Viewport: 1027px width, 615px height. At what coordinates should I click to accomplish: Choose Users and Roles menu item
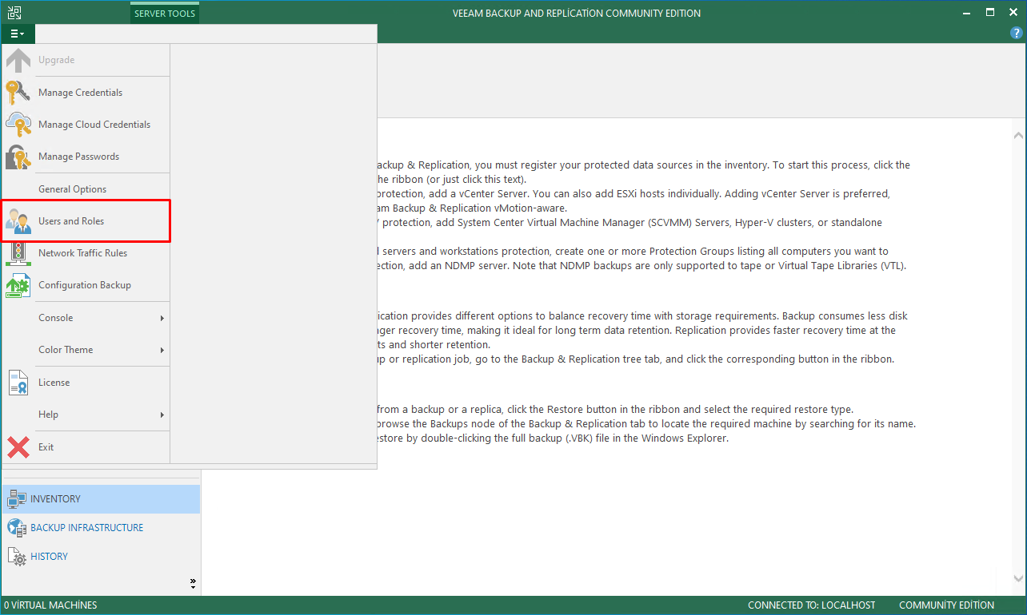pyautogui.click(x=86, y=221)
